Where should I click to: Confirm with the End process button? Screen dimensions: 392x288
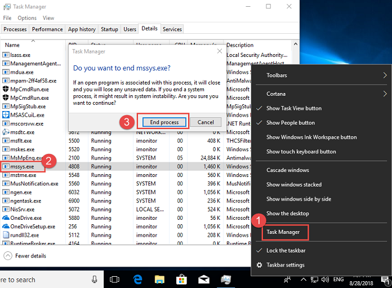pos(164,122)
